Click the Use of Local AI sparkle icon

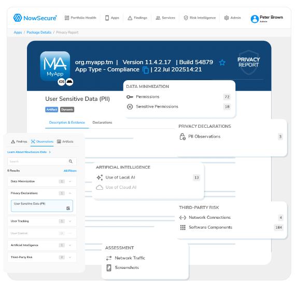pos(100,177)
